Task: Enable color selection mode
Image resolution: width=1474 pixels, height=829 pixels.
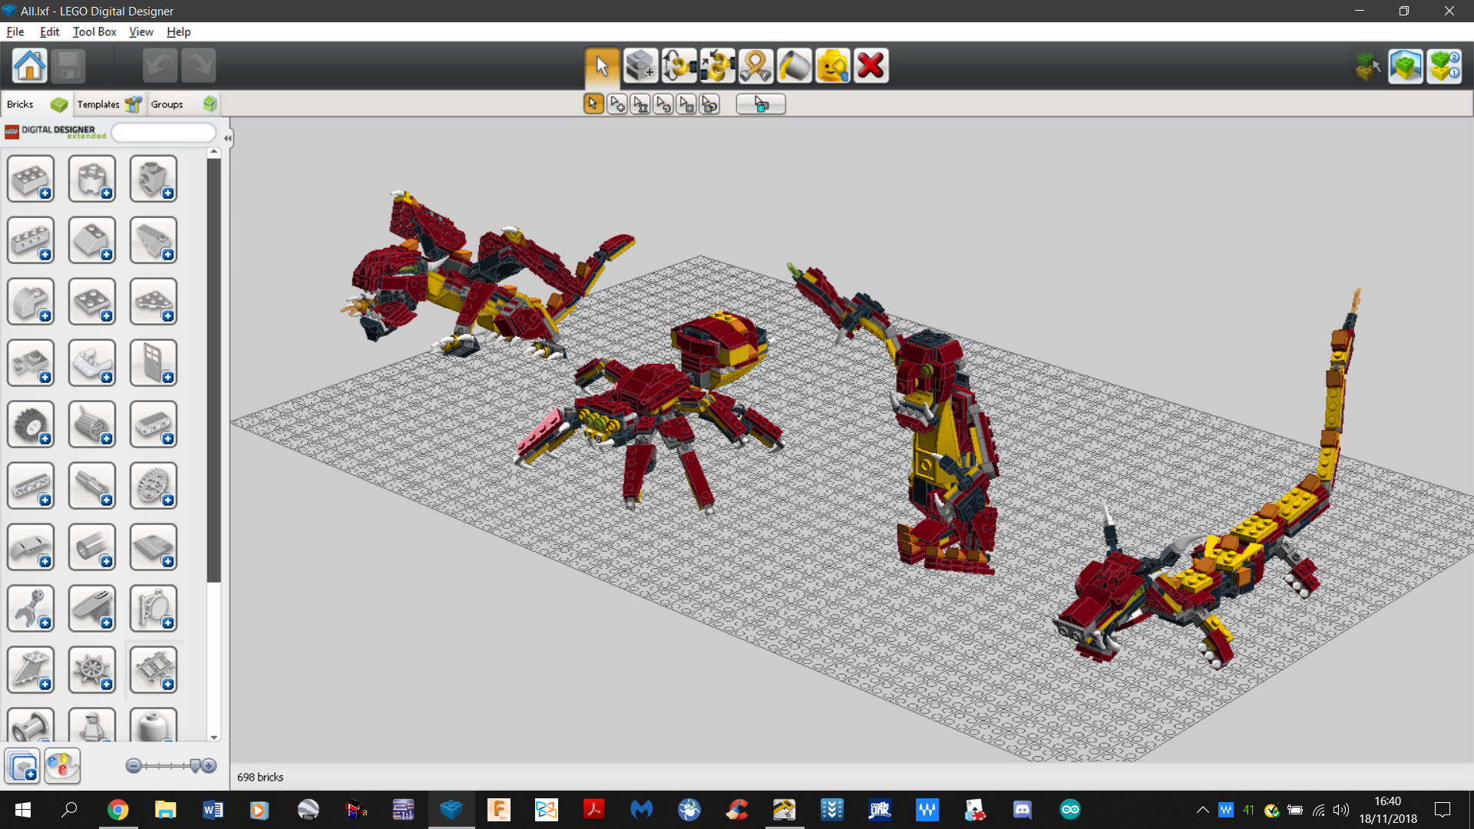Action: [x=663, y=104]
